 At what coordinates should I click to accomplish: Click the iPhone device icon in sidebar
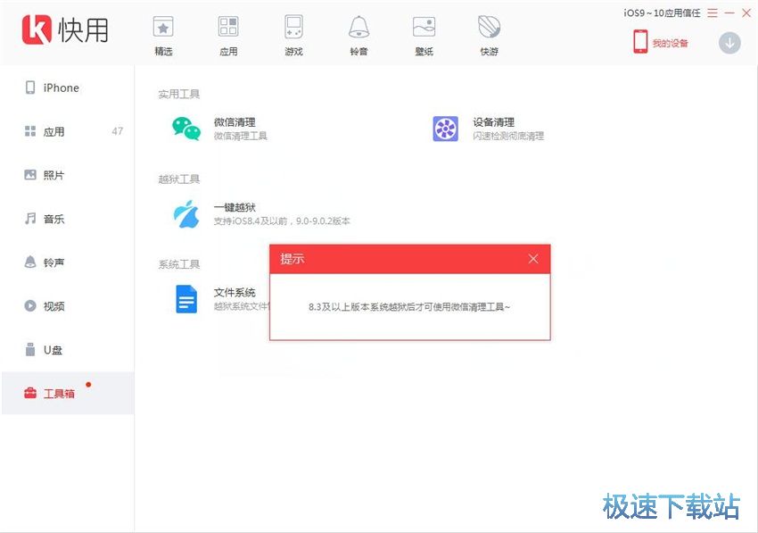[30, 87]
